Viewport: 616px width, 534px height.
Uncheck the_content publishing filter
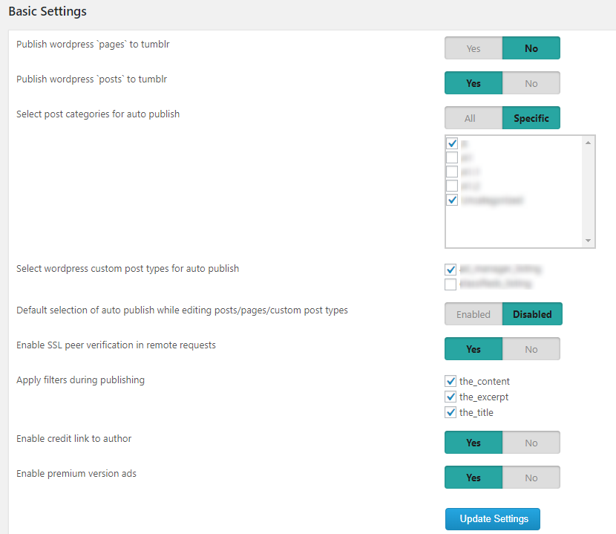tap(450, 381)
